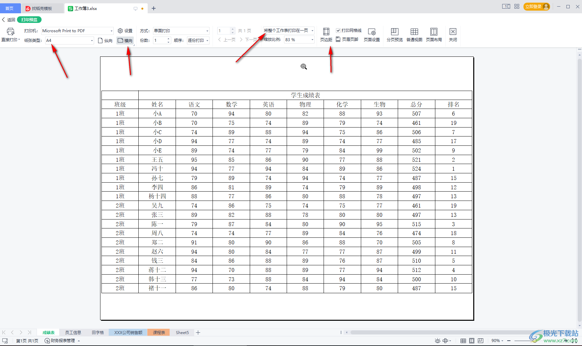Viewport: 582px width, 346px height.
Task: Add a new sheet with the plus
Action: pyautogui.click(x=198, y=332)
